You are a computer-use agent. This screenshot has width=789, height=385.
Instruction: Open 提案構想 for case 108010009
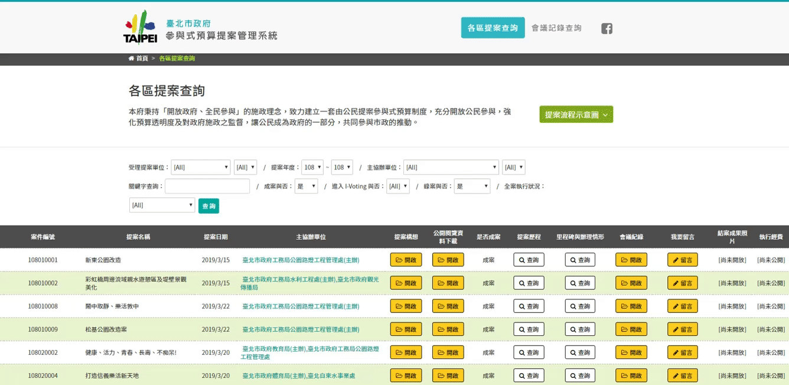pos(406,329)
